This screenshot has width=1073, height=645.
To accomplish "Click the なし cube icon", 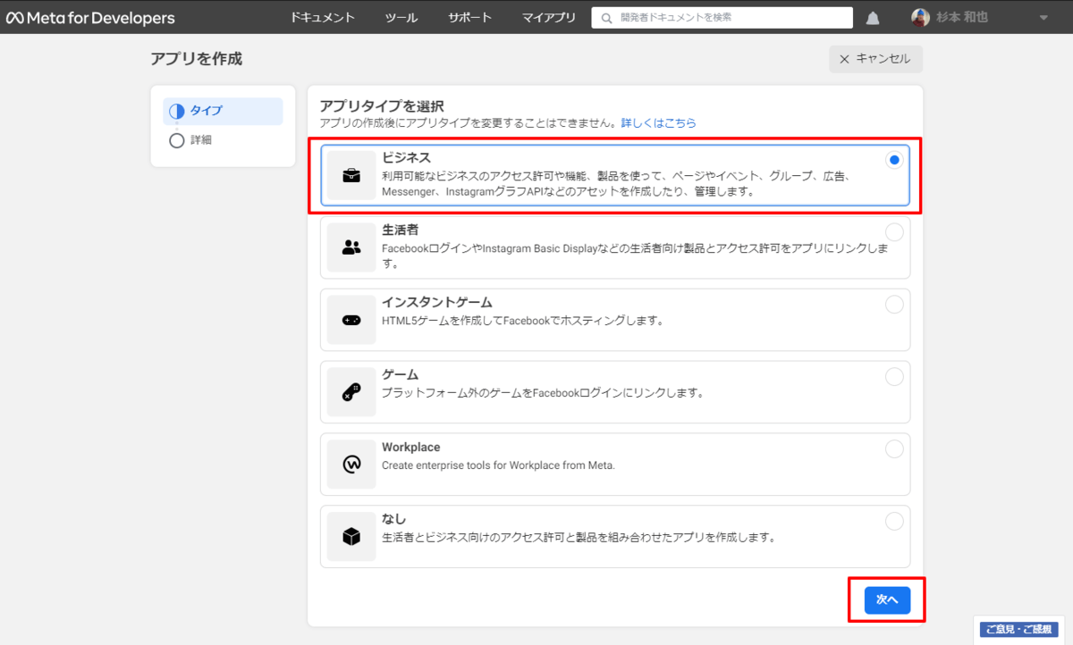I will 351,537.
